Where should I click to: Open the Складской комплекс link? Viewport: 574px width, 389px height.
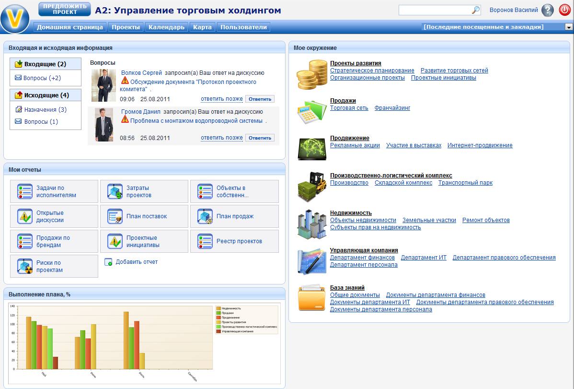(x=403, y=183)
